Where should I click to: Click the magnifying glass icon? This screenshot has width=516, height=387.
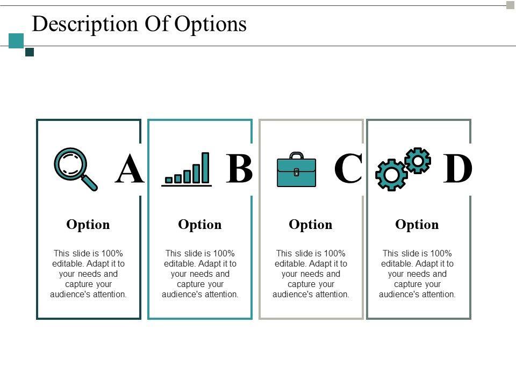[x=75, y=168]
